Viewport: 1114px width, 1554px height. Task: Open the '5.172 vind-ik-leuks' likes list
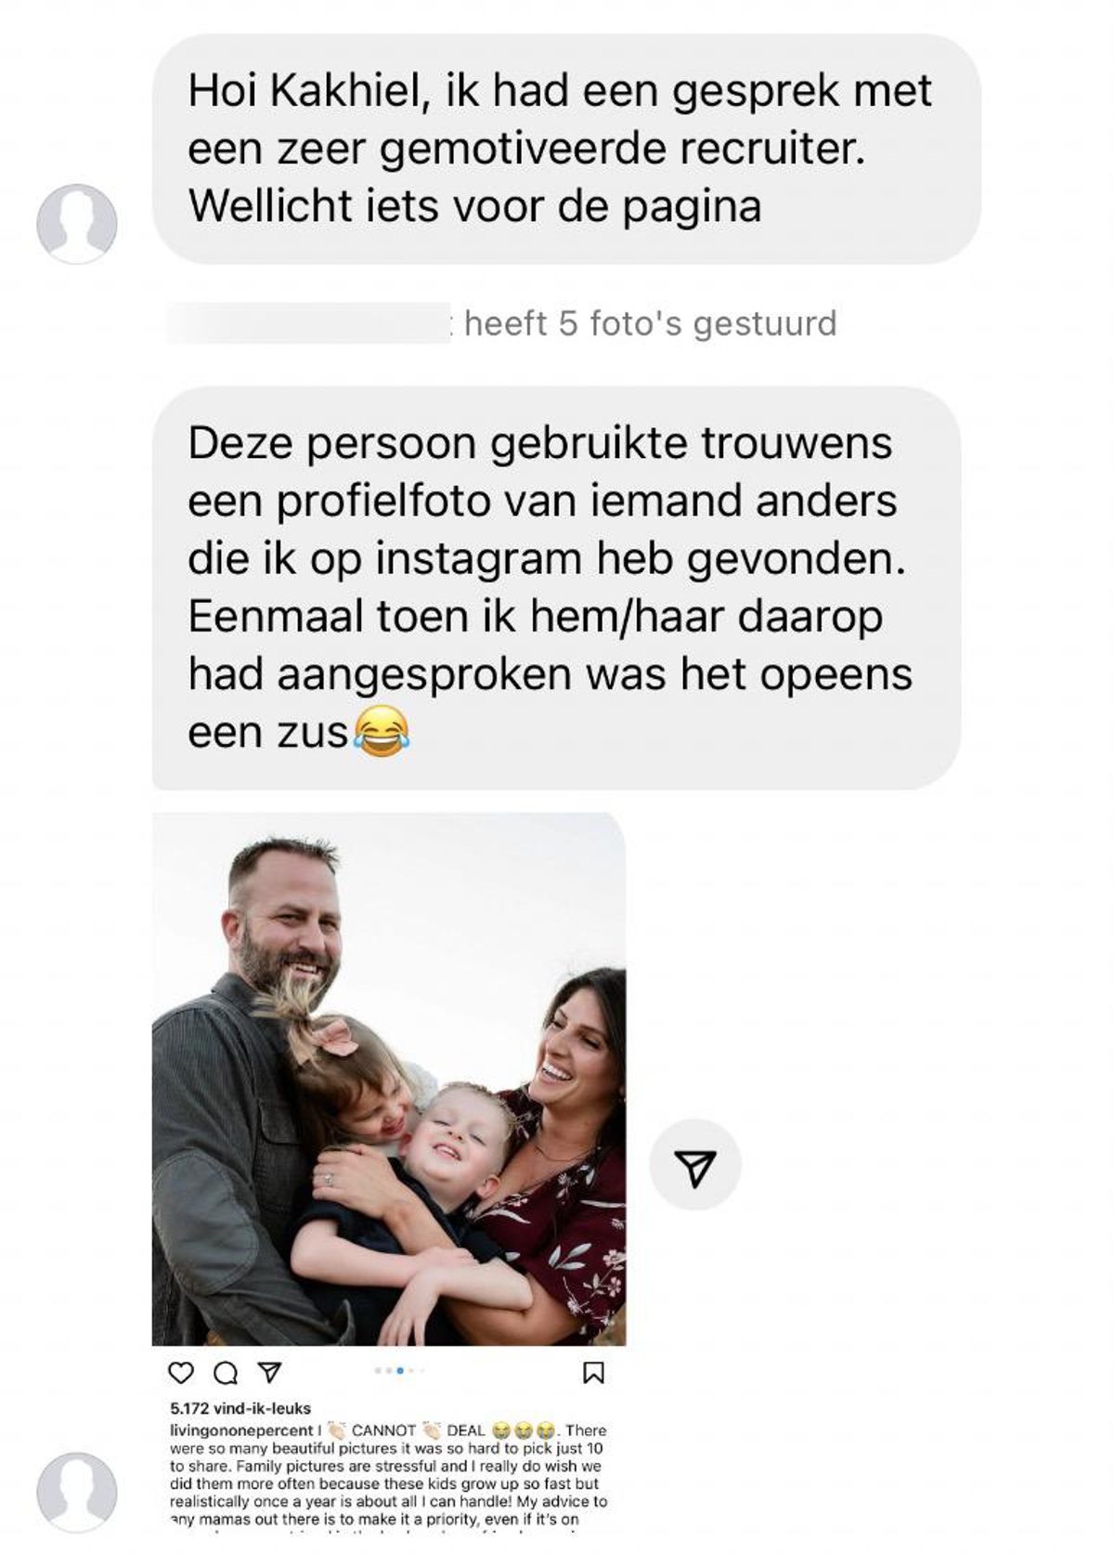(240, 1408)
